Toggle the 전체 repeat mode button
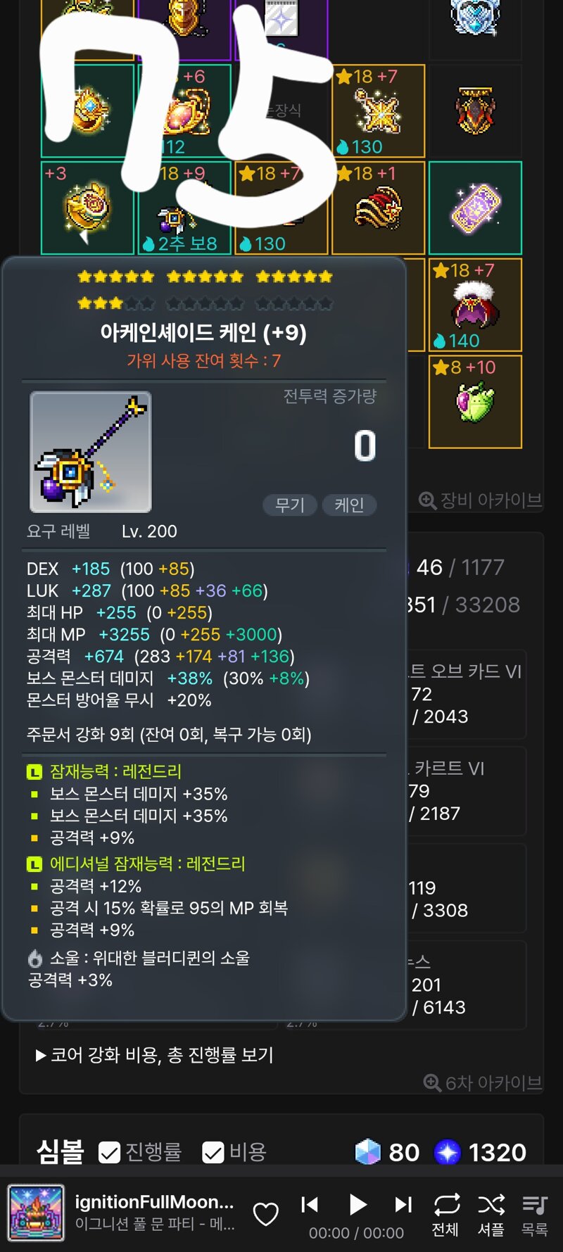Image resolution: width=563 pixels, height=1252 pixels. pos(446,1215)
